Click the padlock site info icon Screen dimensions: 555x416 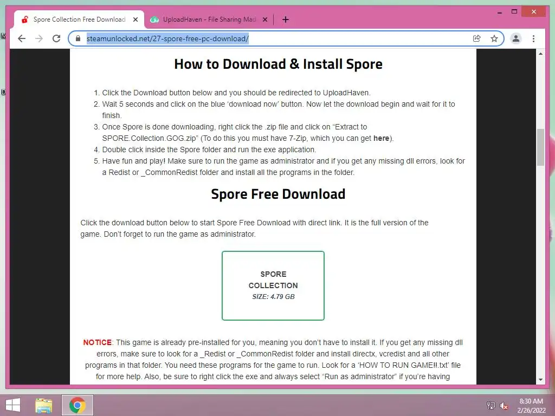(x=78, y=38)
